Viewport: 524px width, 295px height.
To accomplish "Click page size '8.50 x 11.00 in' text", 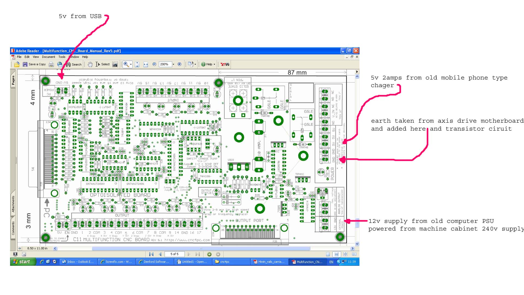I will (37, 249).
